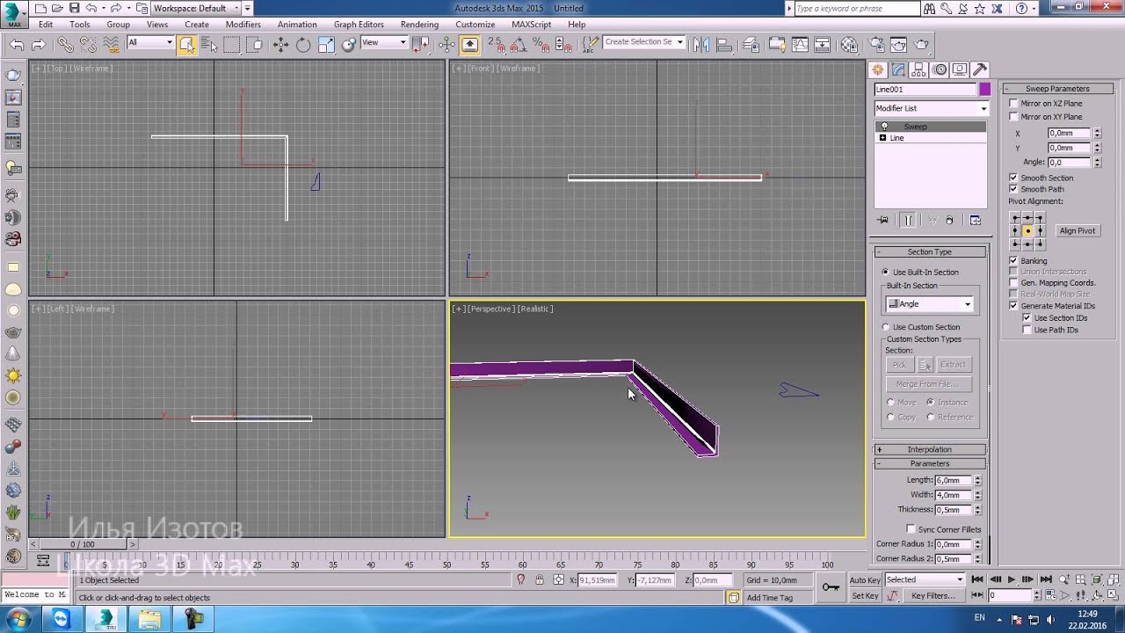
Task: Click the Render teapot icon
Action: pyautogui.click(x=921, y=45)
